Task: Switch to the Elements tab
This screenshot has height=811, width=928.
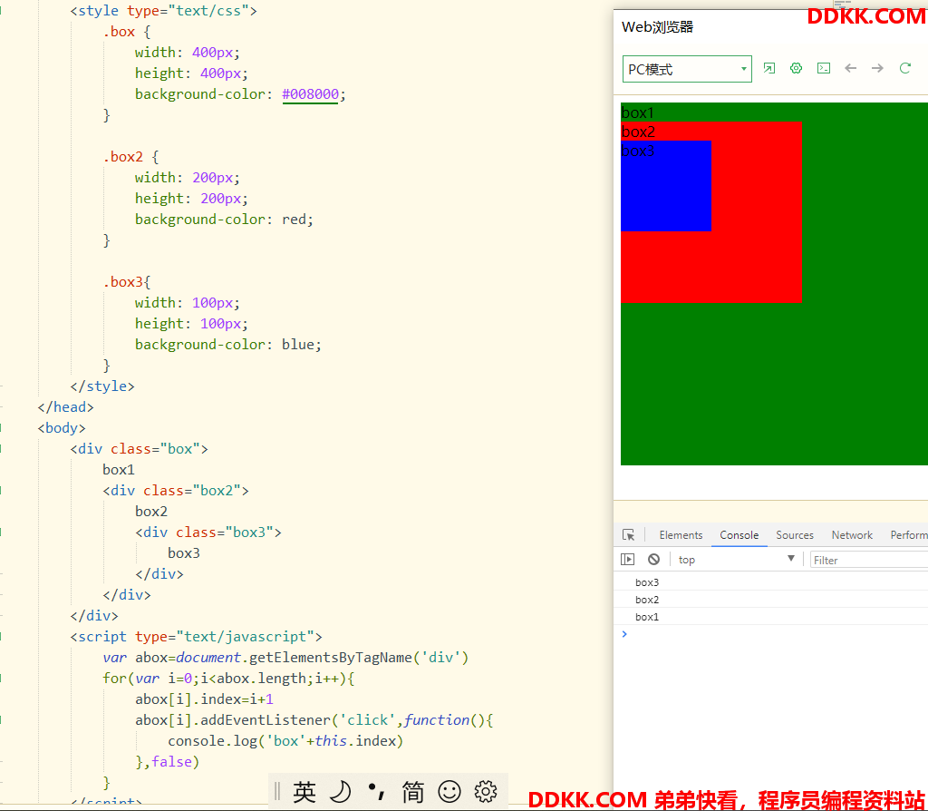Action: click(681, 535)
